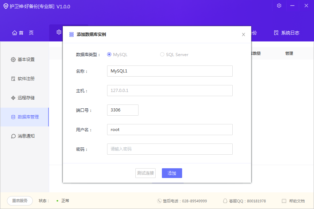This screenshot has width=314, height=209.
Task: Click the shield logo in title bar
Action: point(6,6)
